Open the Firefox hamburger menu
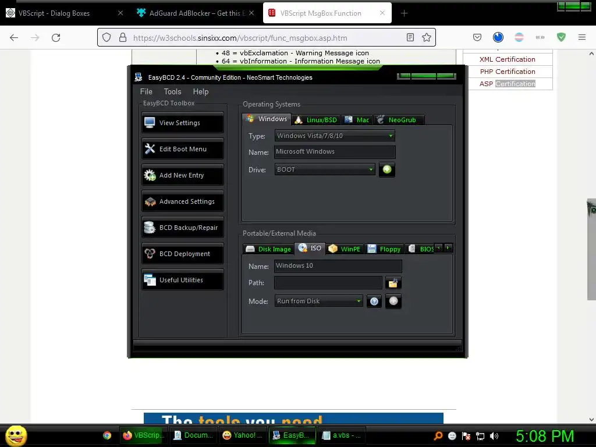 click(x=582, y=37)
